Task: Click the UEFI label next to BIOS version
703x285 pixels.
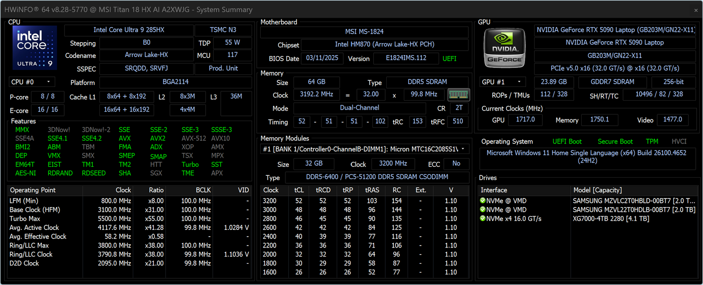Action: coord(449,58)
